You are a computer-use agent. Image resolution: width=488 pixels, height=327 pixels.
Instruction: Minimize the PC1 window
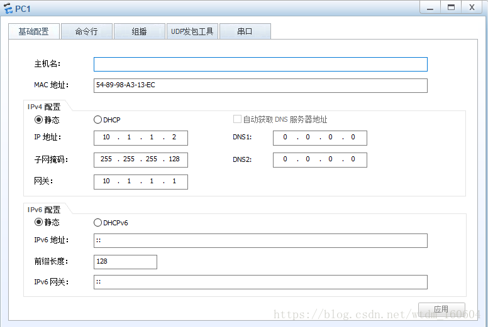[430, 8]
